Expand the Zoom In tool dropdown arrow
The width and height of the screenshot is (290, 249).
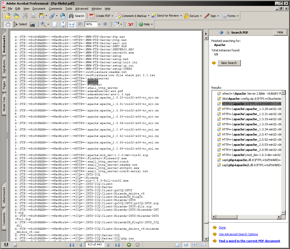pyautogui.click(x=48, y=24)
